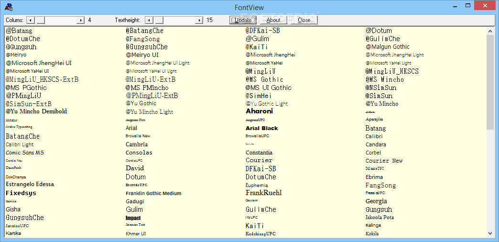The height and width of the screenshot is (242, 499).
Task: Select the Impact font entry
Action: coord(133,218)
